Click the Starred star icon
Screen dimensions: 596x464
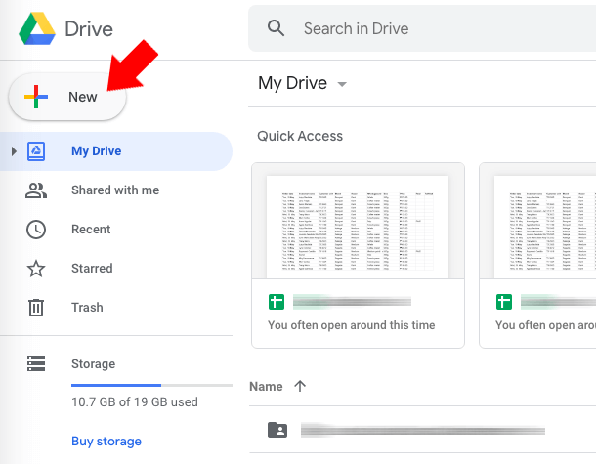coord(36,269)
